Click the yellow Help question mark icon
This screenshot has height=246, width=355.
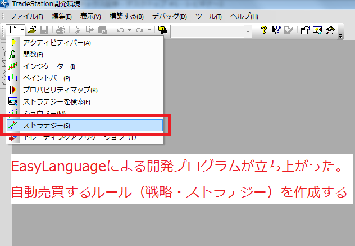click(264, 30)
